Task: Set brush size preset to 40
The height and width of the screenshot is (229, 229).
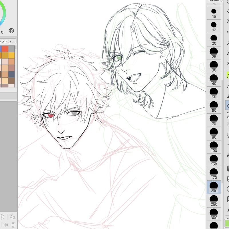Action: (214, 80)
